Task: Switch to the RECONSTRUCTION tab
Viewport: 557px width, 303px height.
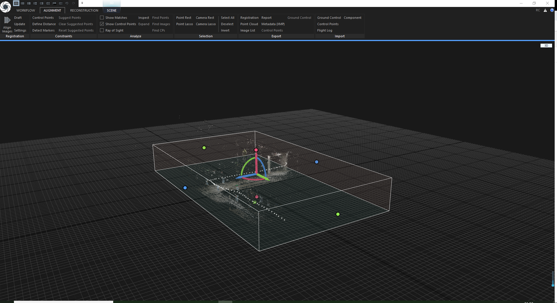Action: tap(84, 10)
